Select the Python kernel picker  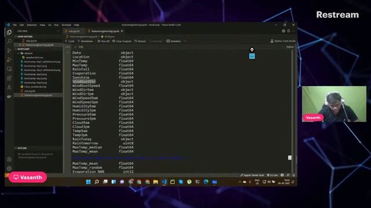click(283, 41)
